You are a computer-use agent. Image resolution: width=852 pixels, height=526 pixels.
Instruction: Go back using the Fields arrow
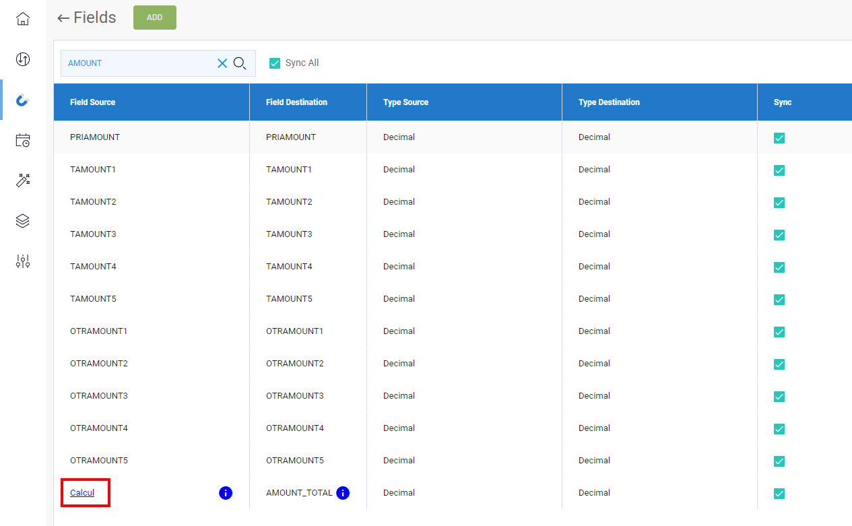[63, 18]
